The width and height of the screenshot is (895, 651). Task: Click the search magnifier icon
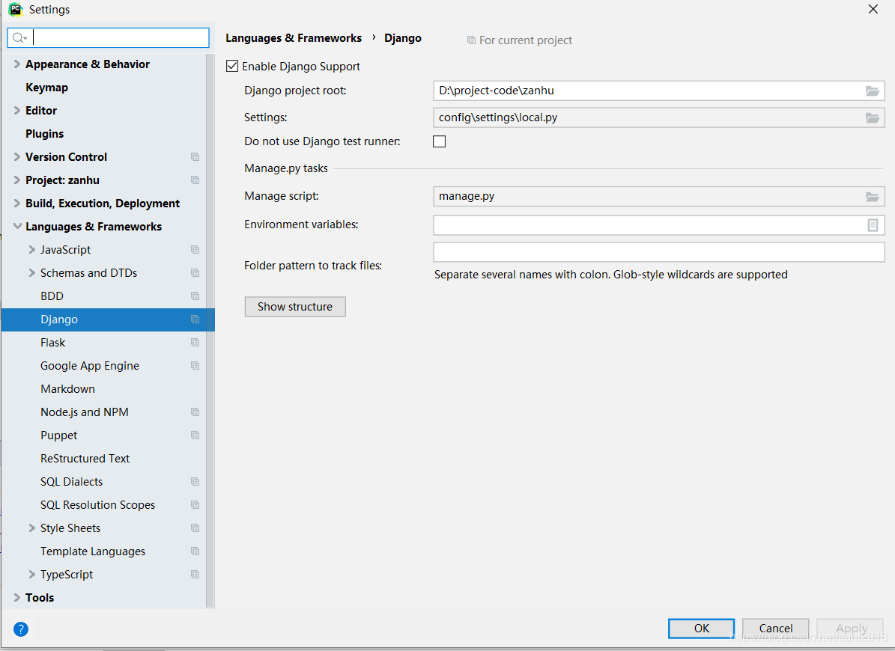click(x=19, y=37)
